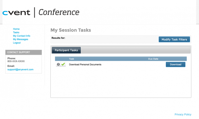Open the Tasks sidebar link
This screenshot has height=119, width=199.
[x=16, y=33]
